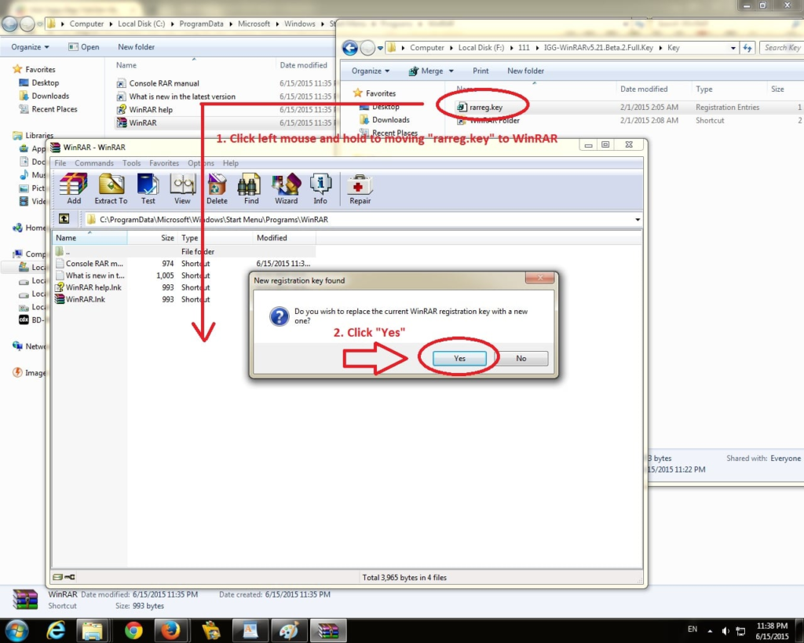Click No in the registration dialog

point(521,358)
